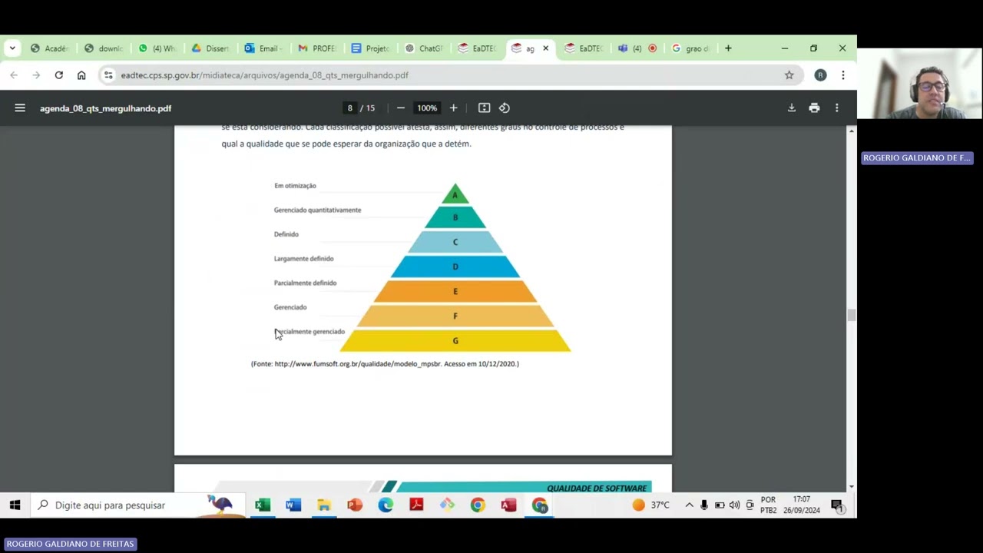The width and height of the screenshot is (983, 553).
Task: Click the Fonte fumsoft.org.br source link
Action: pyautogui.click(x=358, y=364)
